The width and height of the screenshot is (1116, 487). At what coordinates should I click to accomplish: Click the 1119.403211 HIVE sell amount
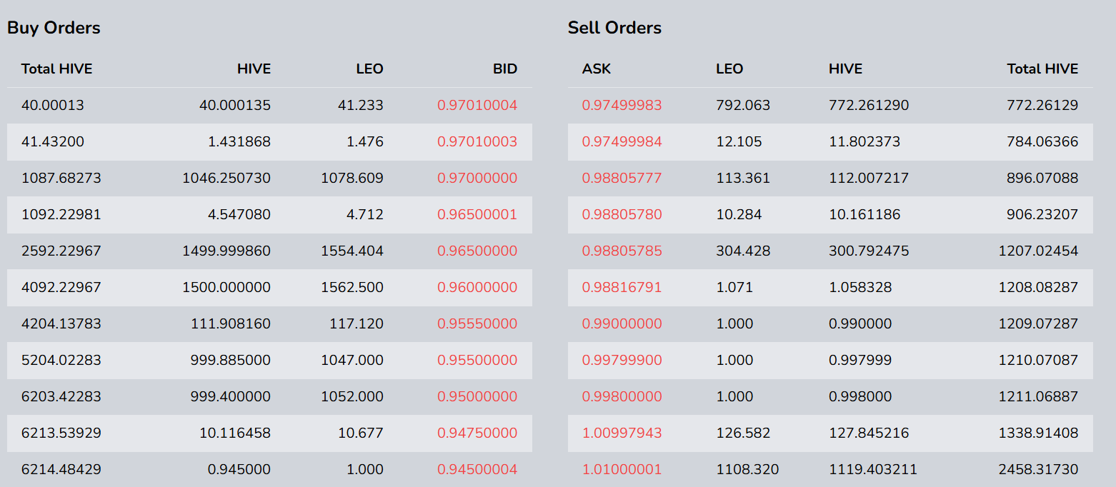[872, 470]
